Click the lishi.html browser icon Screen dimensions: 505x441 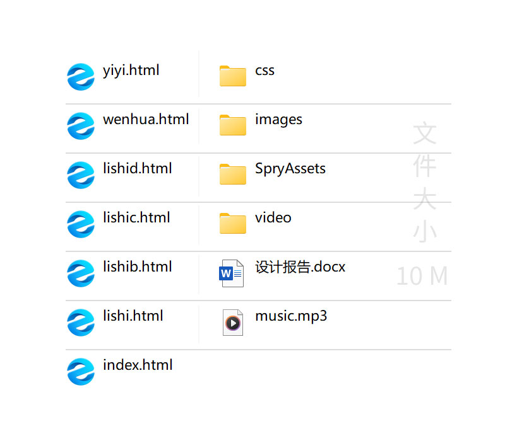coord(81,323)
